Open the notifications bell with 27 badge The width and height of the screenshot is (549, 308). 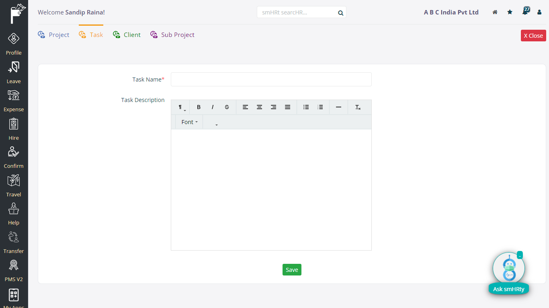(525, 12)
